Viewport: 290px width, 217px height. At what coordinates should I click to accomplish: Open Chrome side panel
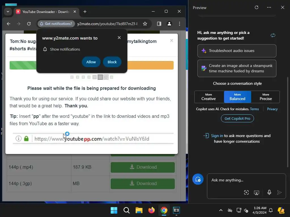click(159, 24)
